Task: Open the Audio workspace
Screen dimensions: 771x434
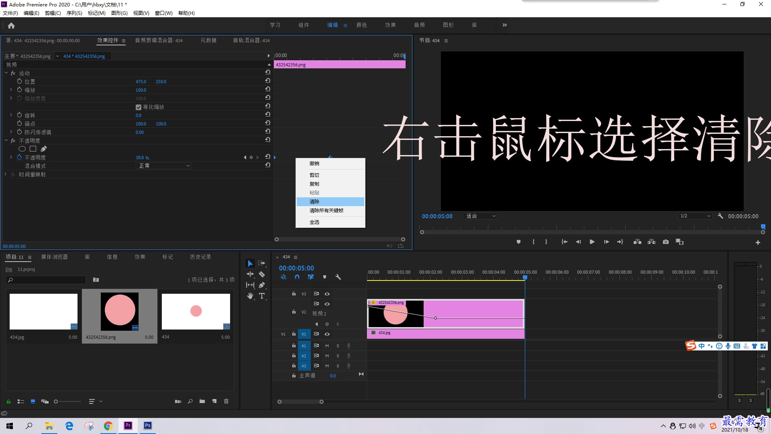Action: (419, 25)
